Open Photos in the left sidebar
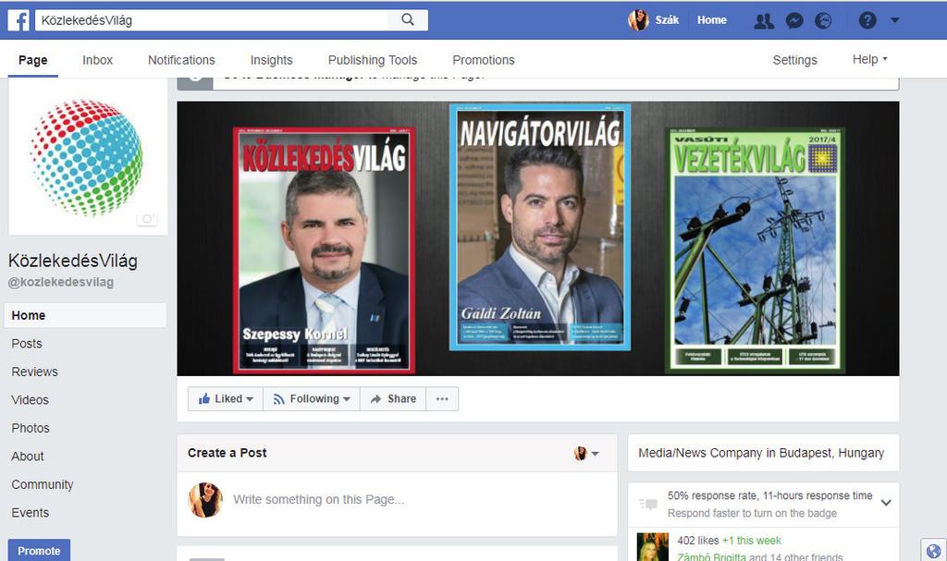This screenshot has height=561, width=947. (x=31, y=428)
